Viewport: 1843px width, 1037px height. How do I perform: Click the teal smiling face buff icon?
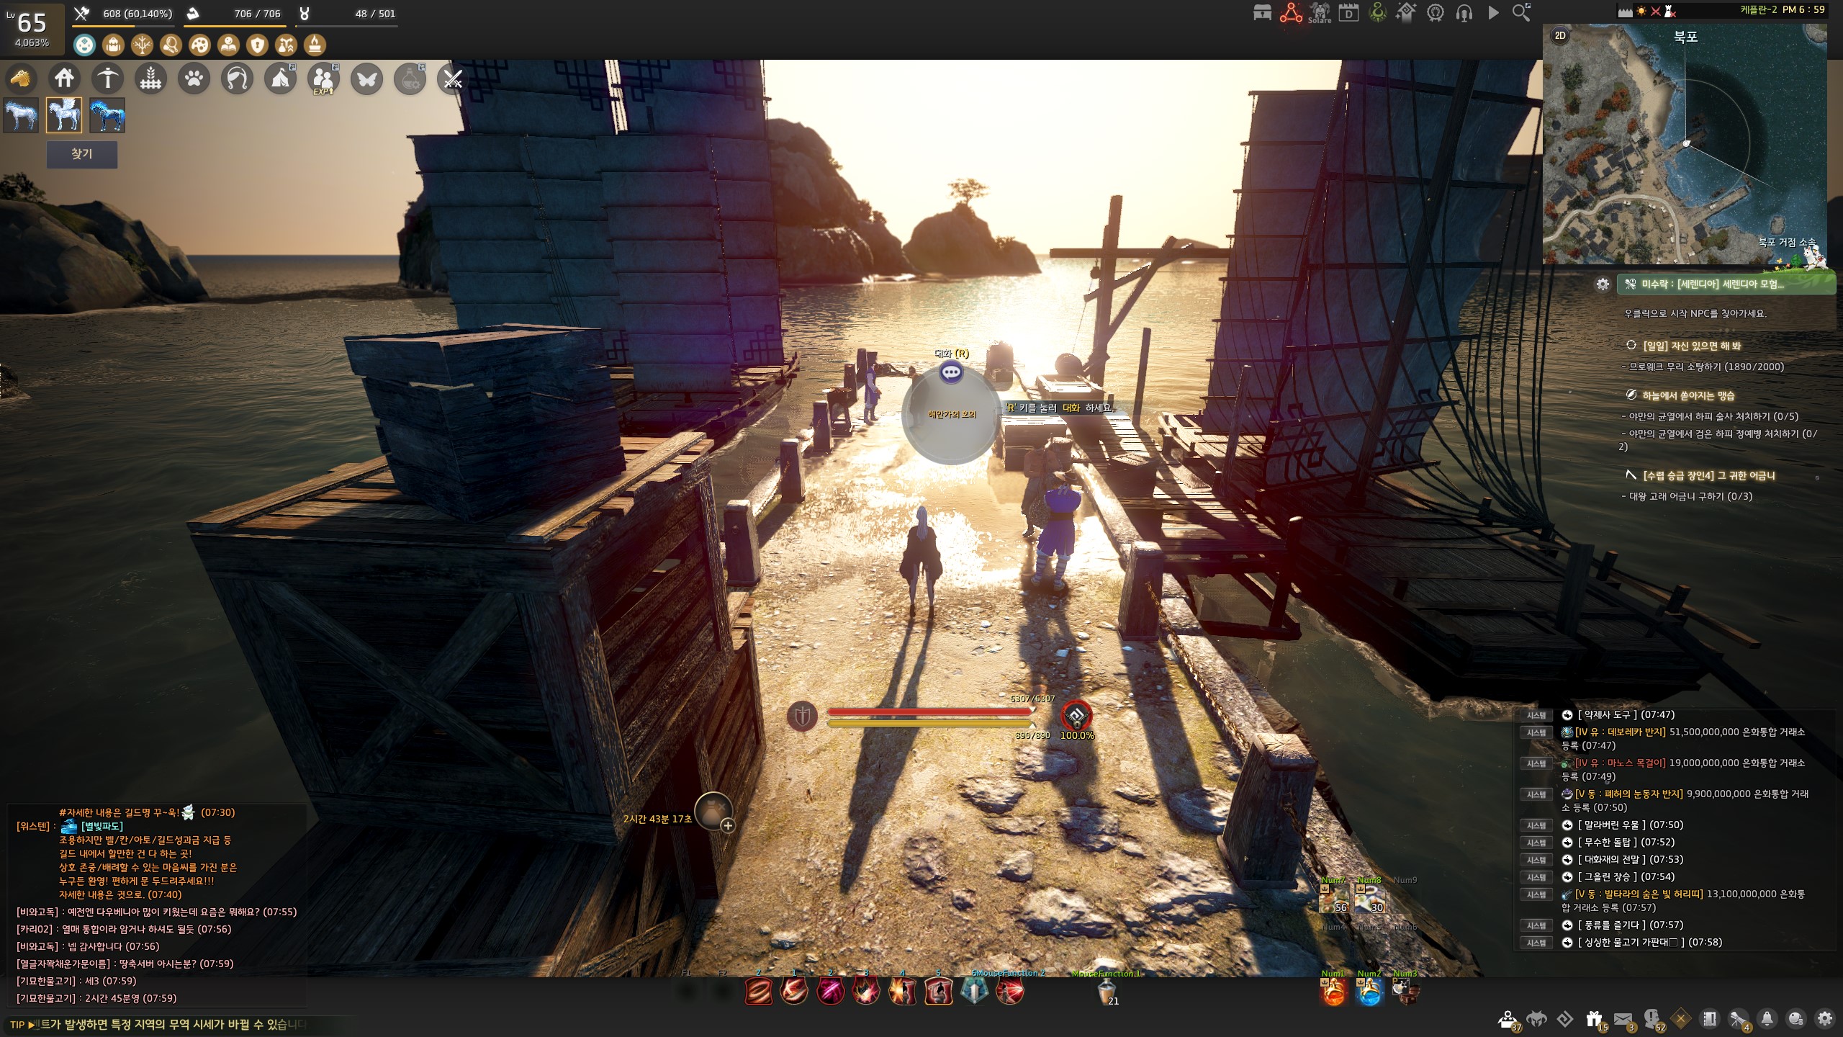[85, 45]
